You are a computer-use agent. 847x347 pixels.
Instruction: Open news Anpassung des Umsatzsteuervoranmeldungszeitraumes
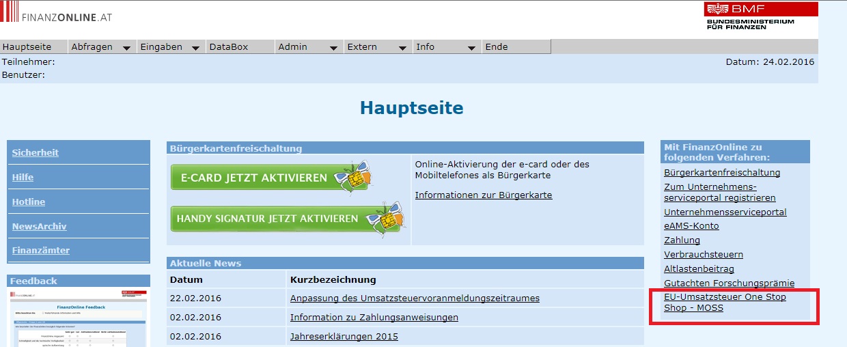pyautogui.click(x=415, y=298)
